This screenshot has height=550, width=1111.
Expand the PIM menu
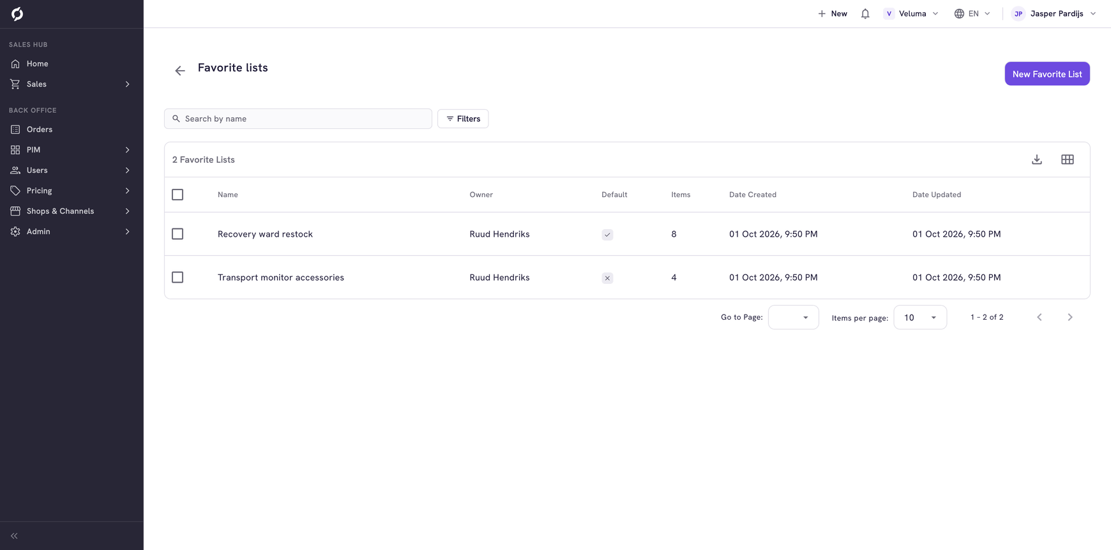pyautogui.click(x=72, y=150)
